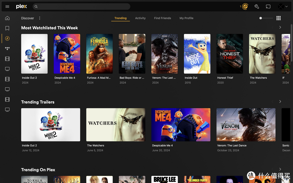This screenshot has height=183, width=293.
Task: Click the search input field
Action: point(81,6)
